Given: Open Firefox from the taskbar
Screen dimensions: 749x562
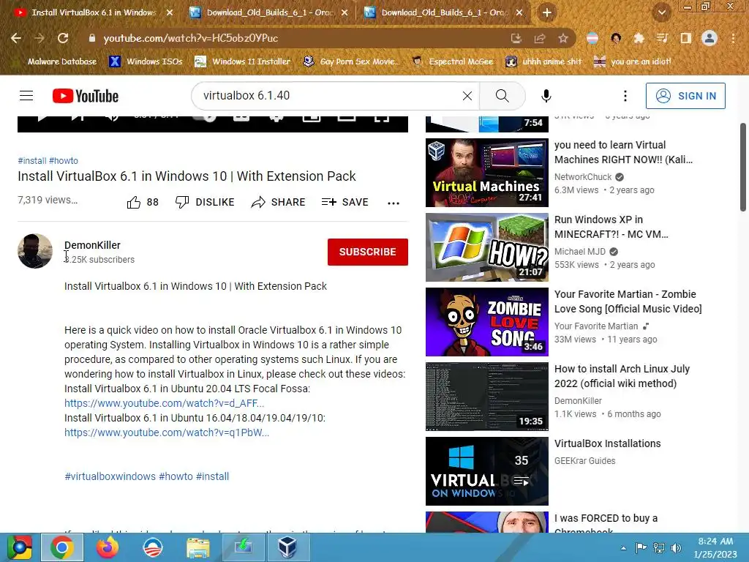Looking at the screenshot, I should pyautogui.click(x=107, y=547).
